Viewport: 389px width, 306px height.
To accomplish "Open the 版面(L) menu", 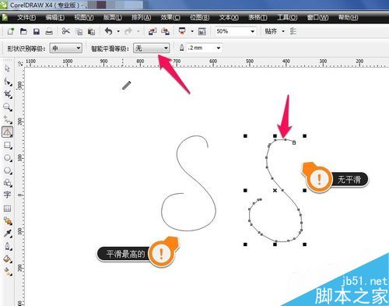I will (113, 18).
